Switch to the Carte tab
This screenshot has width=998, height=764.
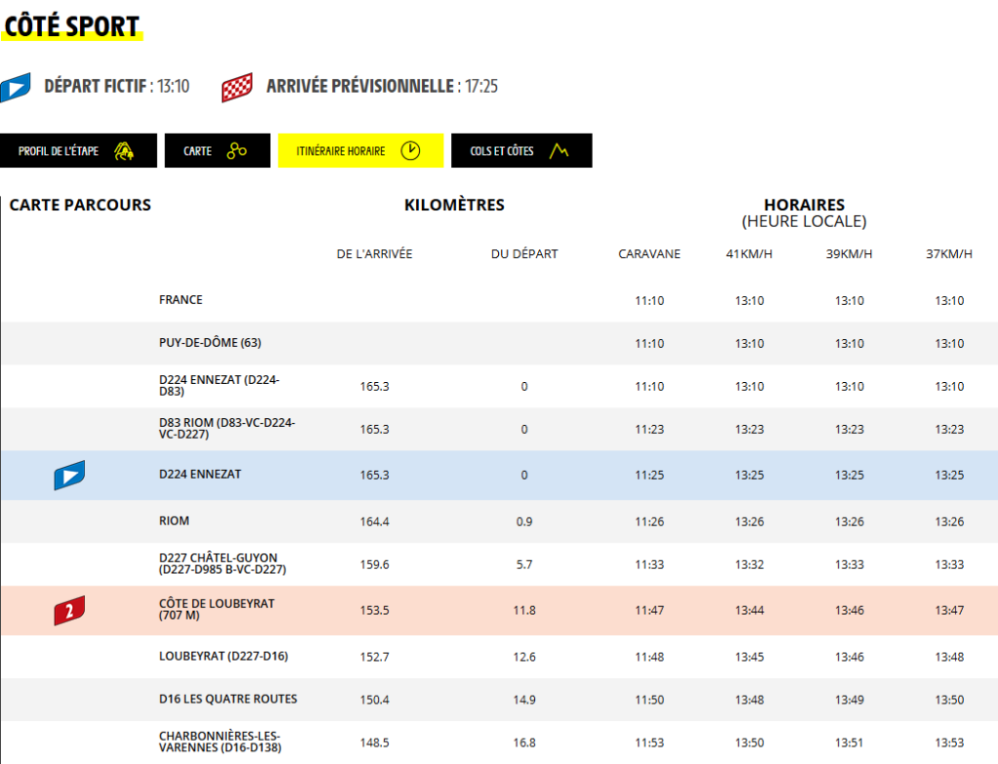[216, 151]
